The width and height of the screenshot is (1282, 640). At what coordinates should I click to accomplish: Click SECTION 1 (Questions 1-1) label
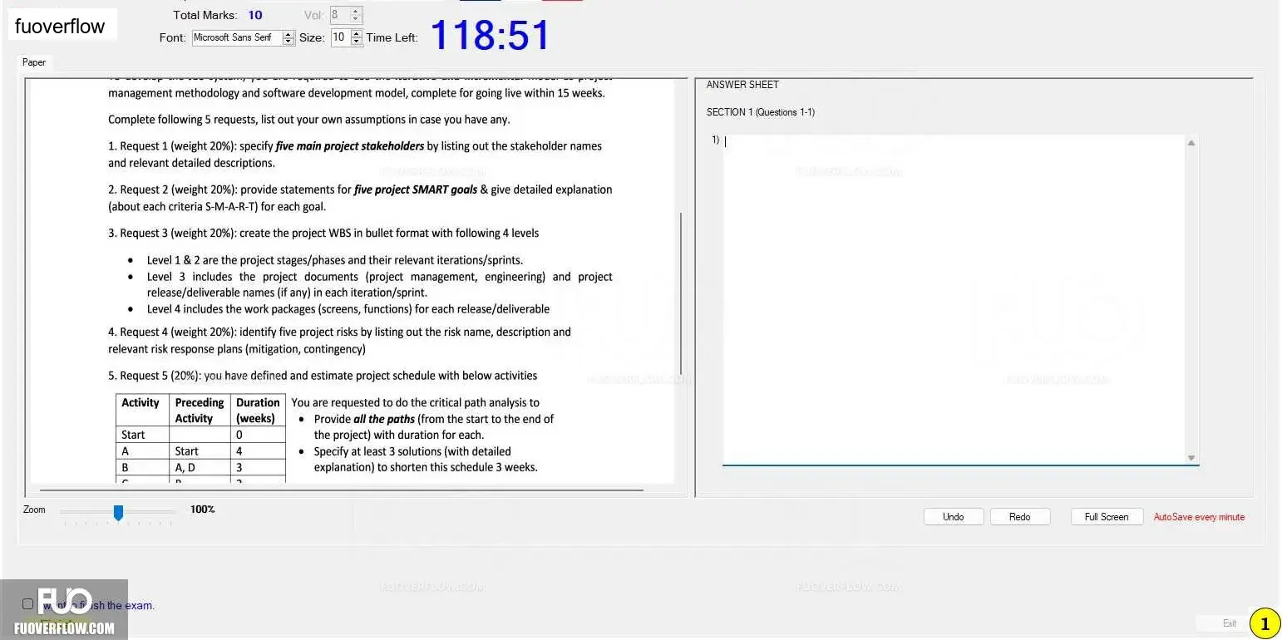tap(761, 112)
